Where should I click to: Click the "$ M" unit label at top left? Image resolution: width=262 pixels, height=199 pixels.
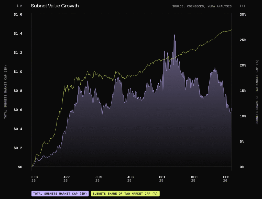[x=19, y=6]
